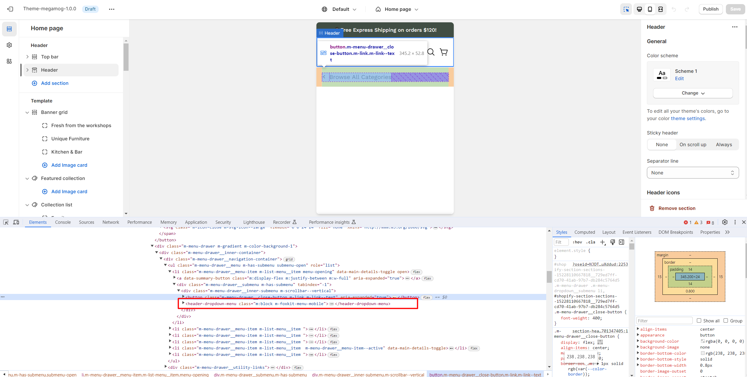
Task: Click the inspector selection mode icon
Action: (626, 9)
